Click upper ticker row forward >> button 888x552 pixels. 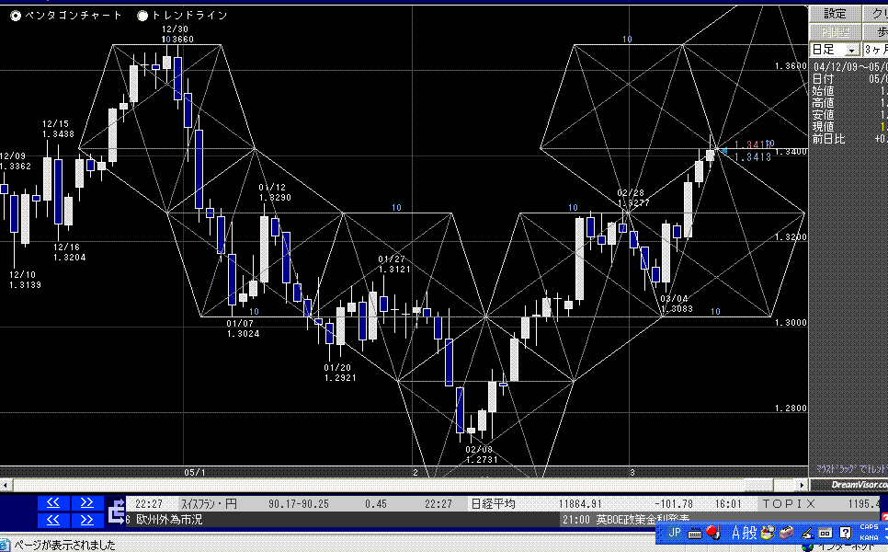(x=86, y=502)
